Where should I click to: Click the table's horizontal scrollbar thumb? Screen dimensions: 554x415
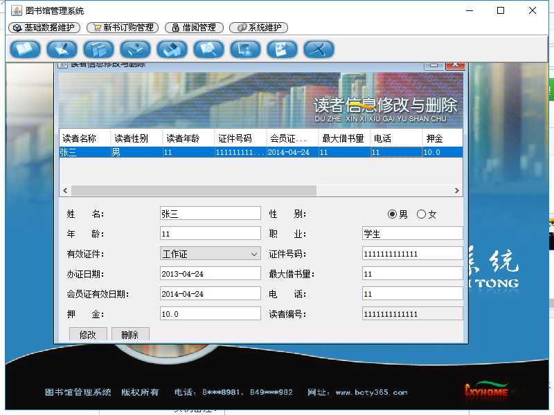(x=193, y=190)
